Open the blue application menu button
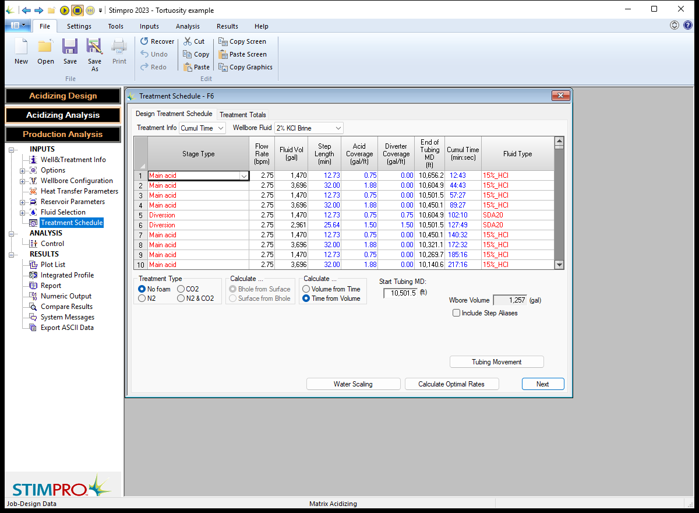The width and height of the screenshot is (699, 513). pos(18,26)
